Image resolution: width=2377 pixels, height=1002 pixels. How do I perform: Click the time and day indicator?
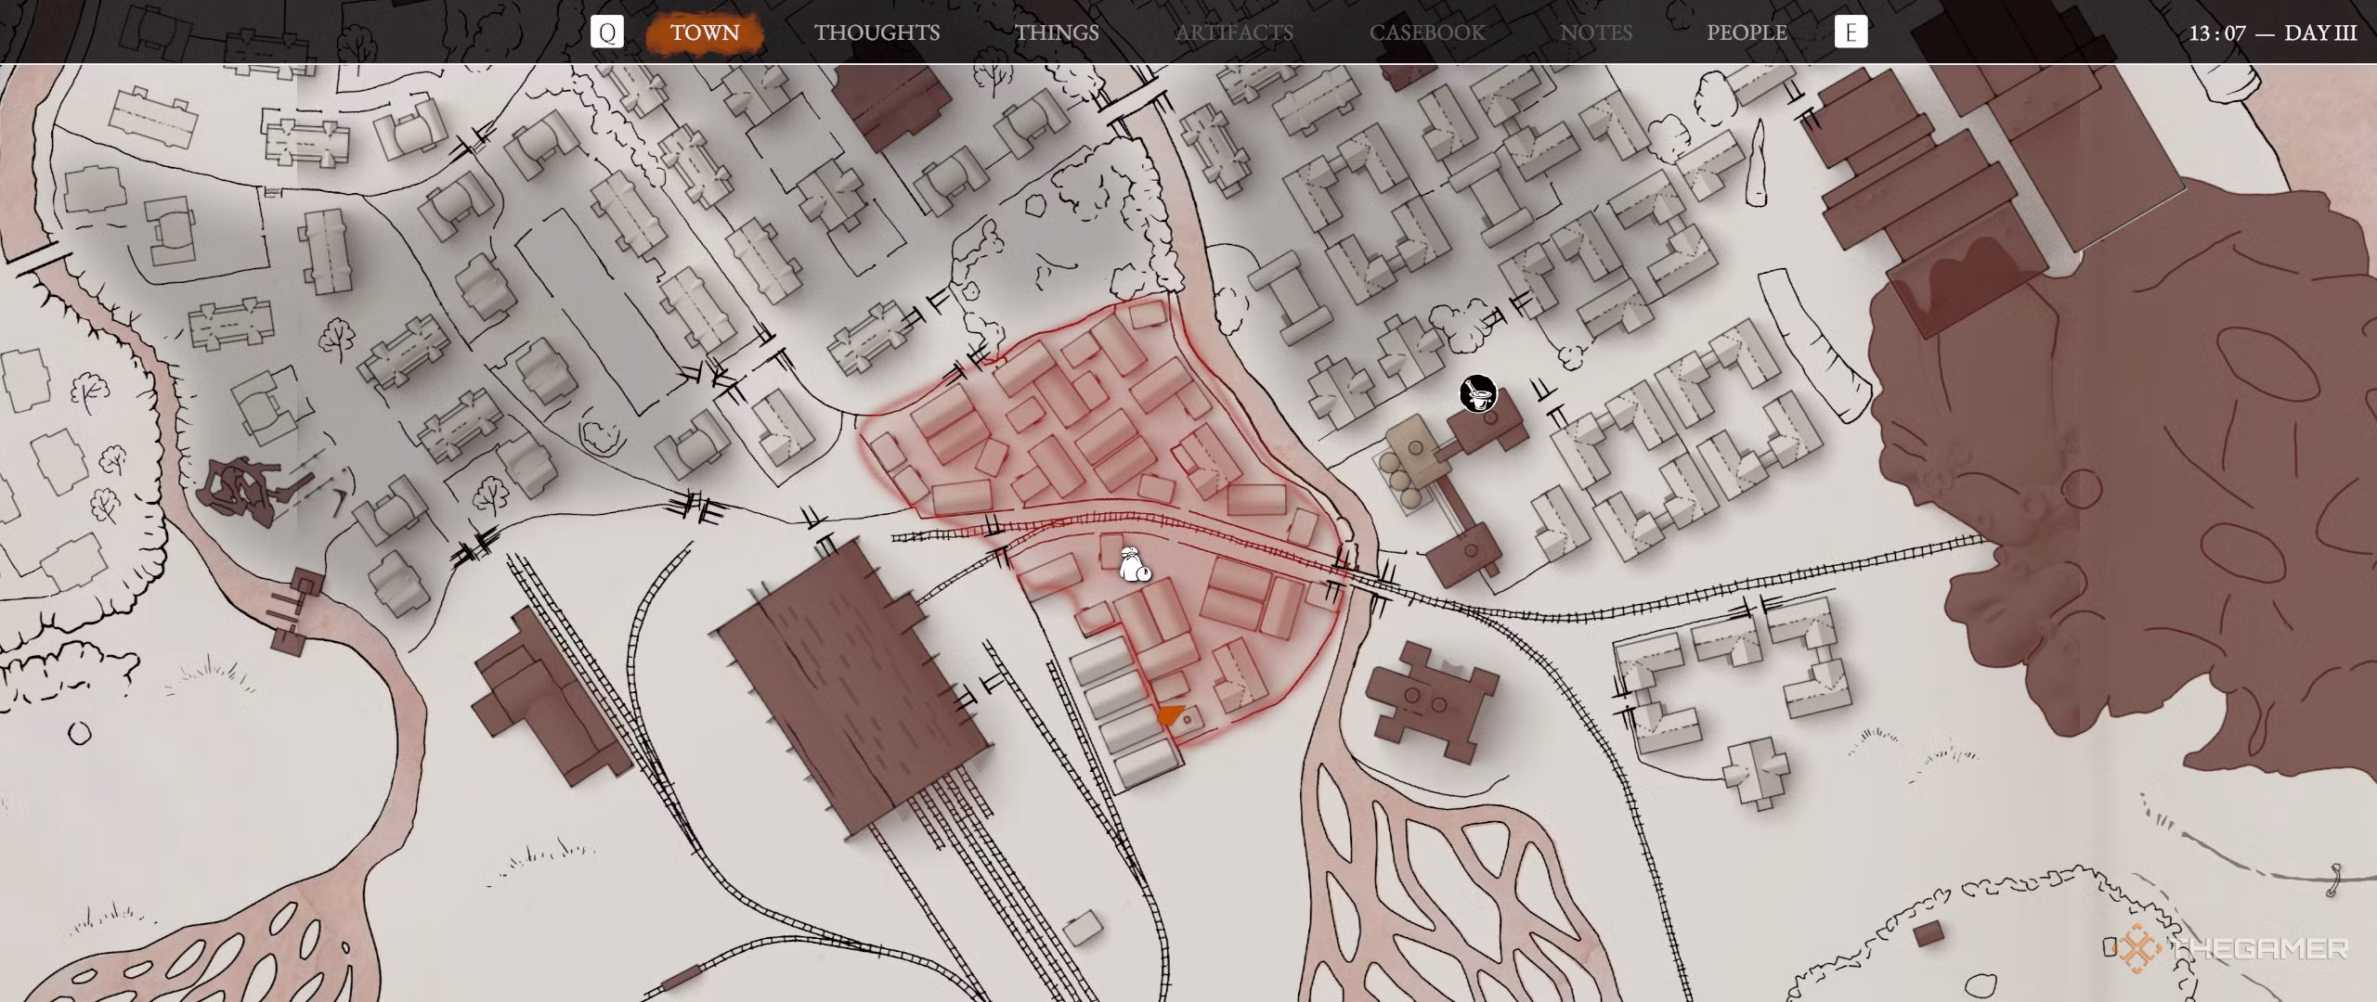pos(2272,33)
